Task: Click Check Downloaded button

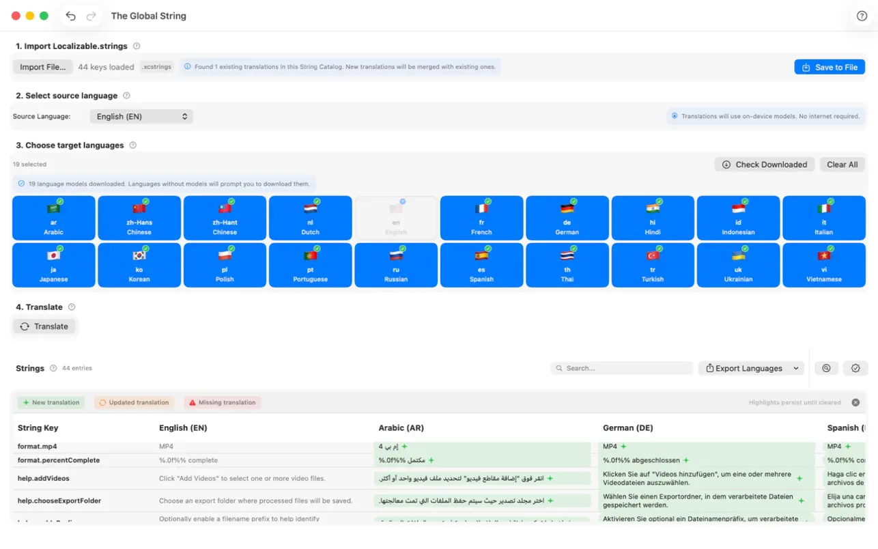Action: pyautogui.click(x=765, y=165)
